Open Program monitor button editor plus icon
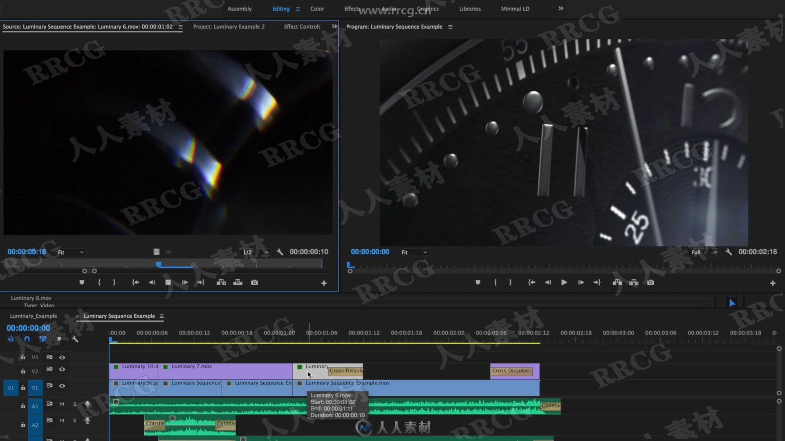Screen dimensions: 785x441 point(773,283)
